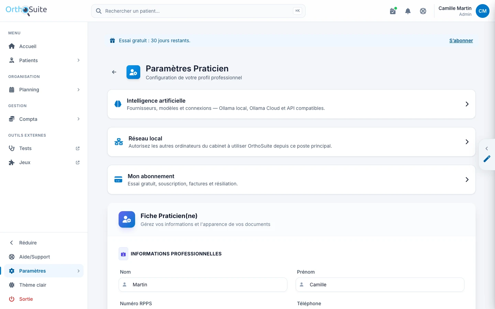The image size is (495, 309).
Task: Expand the side panel with the small chevron
Action: 487,148
